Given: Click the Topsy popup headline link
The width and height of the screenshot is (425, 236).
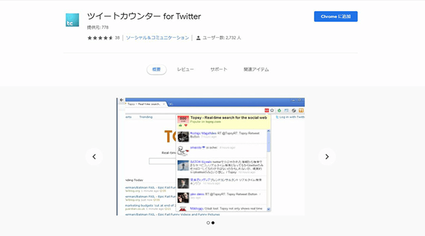Looking at the screenshot, I should 228,118.
